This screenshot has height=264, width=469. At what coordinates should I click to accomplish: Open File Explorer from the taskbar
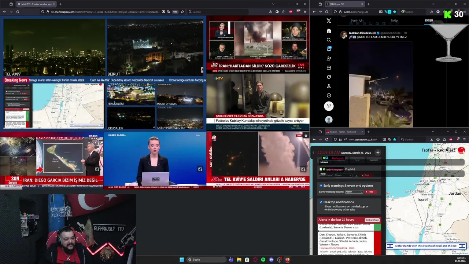239,260
